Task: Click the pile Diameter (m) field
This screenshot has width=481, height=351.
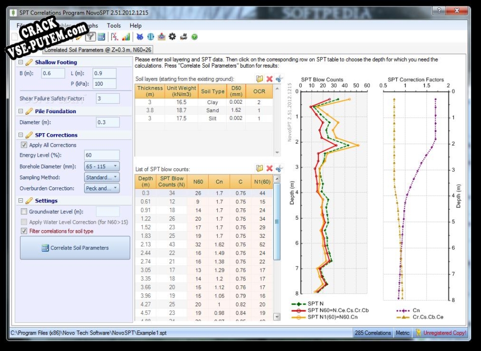Action: click(108, 122)
